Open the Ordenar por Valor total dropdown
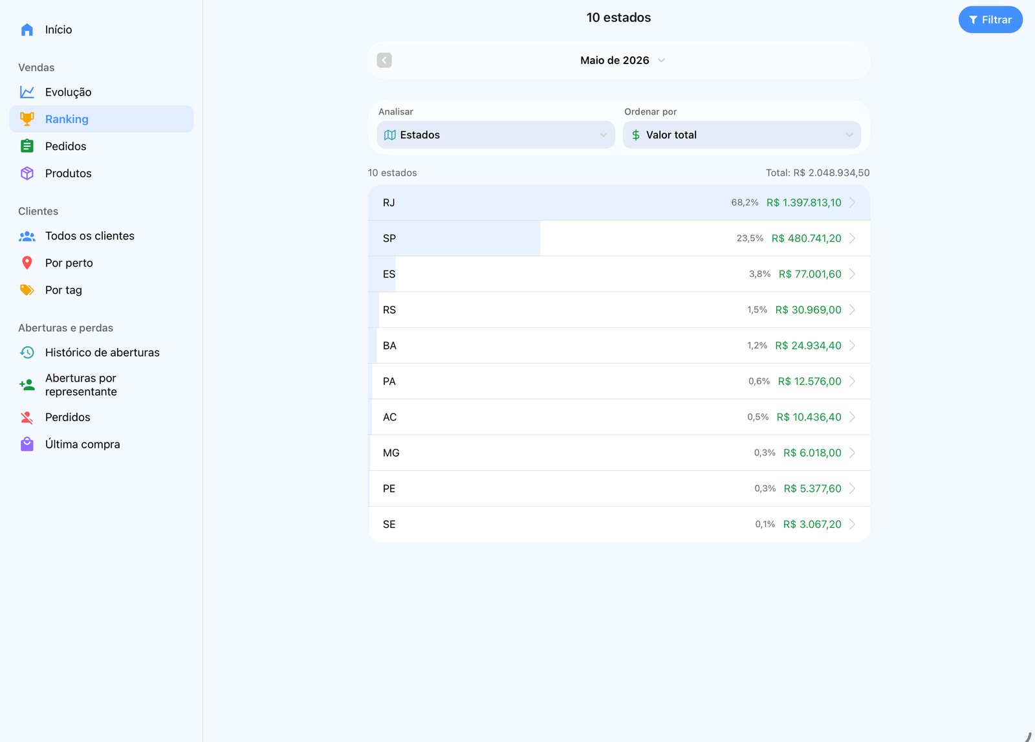The width and height of the screenshot is (1035, 742). click(x=741, y=135)
